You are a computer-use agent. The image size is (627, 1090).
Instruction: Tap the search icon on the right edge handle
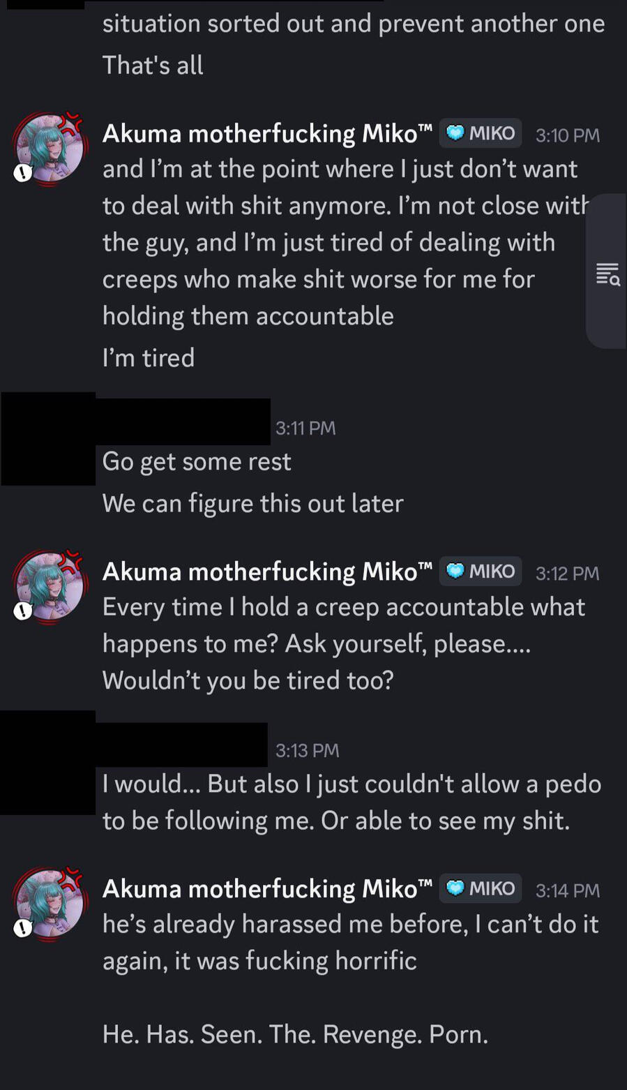[608, 274]
